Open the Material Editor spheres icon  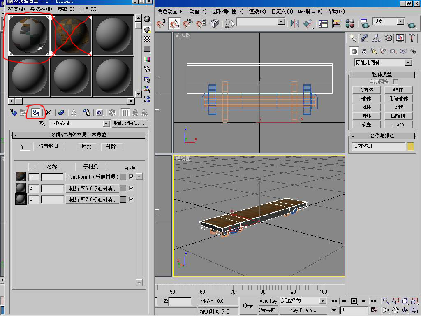coord(350,23)
